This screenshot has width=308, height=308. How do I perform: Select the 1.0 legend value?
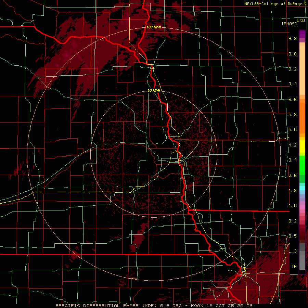293,205
